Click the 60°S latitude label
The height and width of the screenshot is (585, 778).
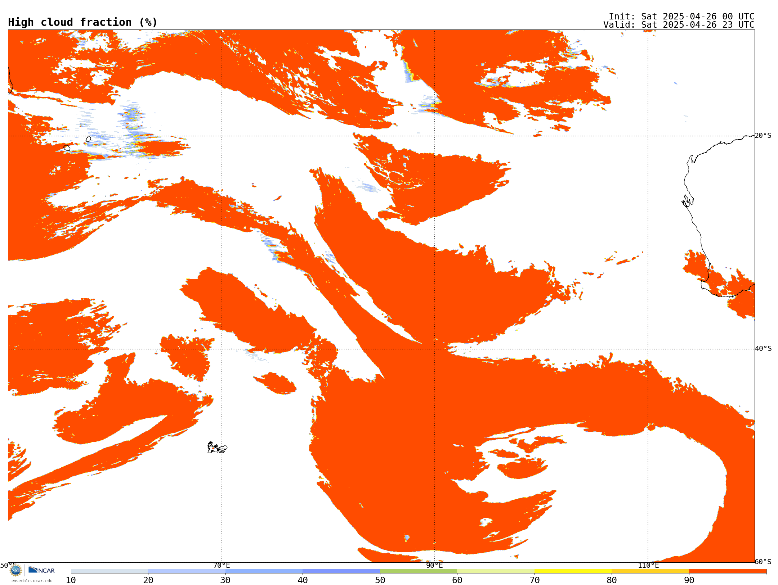click(x=763, y=562)
